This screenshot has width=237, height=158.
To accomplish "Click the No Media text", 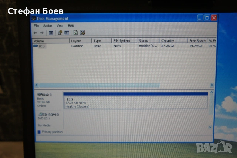I will pos(44,125).
